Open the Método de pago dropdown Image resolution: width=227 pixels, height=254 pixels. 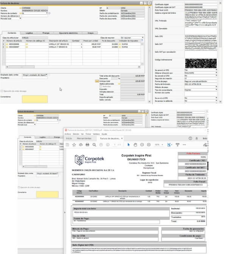(x=216, y=87)
